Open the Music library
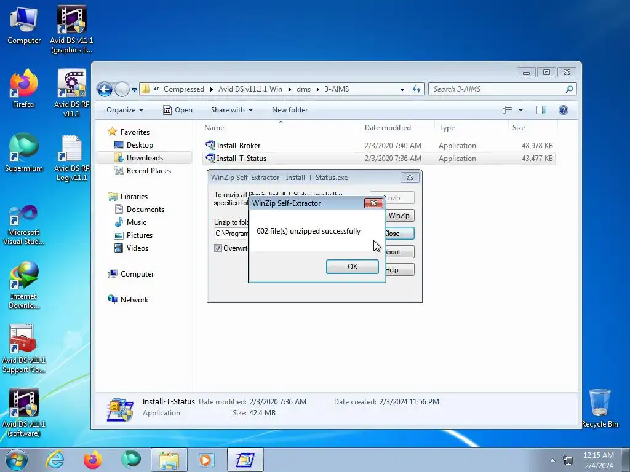 [136, 222]
